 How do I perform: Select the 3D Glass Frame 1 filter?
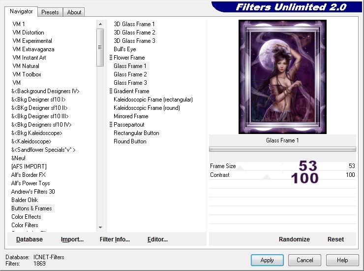134,24
